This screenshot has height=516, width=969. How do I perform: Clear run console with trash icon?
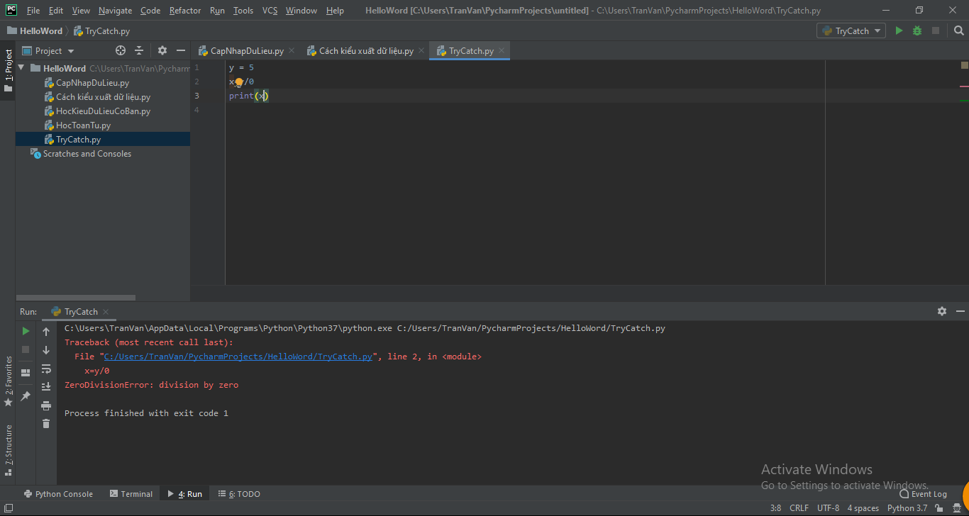point(46,423)
